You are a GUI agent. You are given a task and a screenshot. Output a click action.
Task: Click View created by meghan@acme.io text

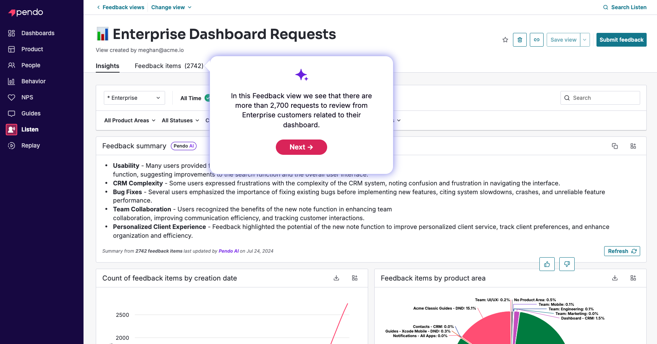click(x=140, y=50)
